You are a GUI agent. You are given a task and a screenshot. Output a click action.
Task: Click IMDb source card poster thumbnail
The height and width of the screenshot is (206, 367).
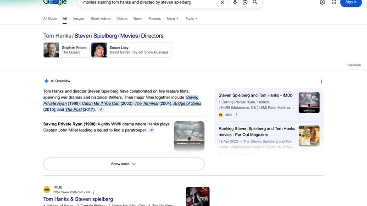point(309,103)
